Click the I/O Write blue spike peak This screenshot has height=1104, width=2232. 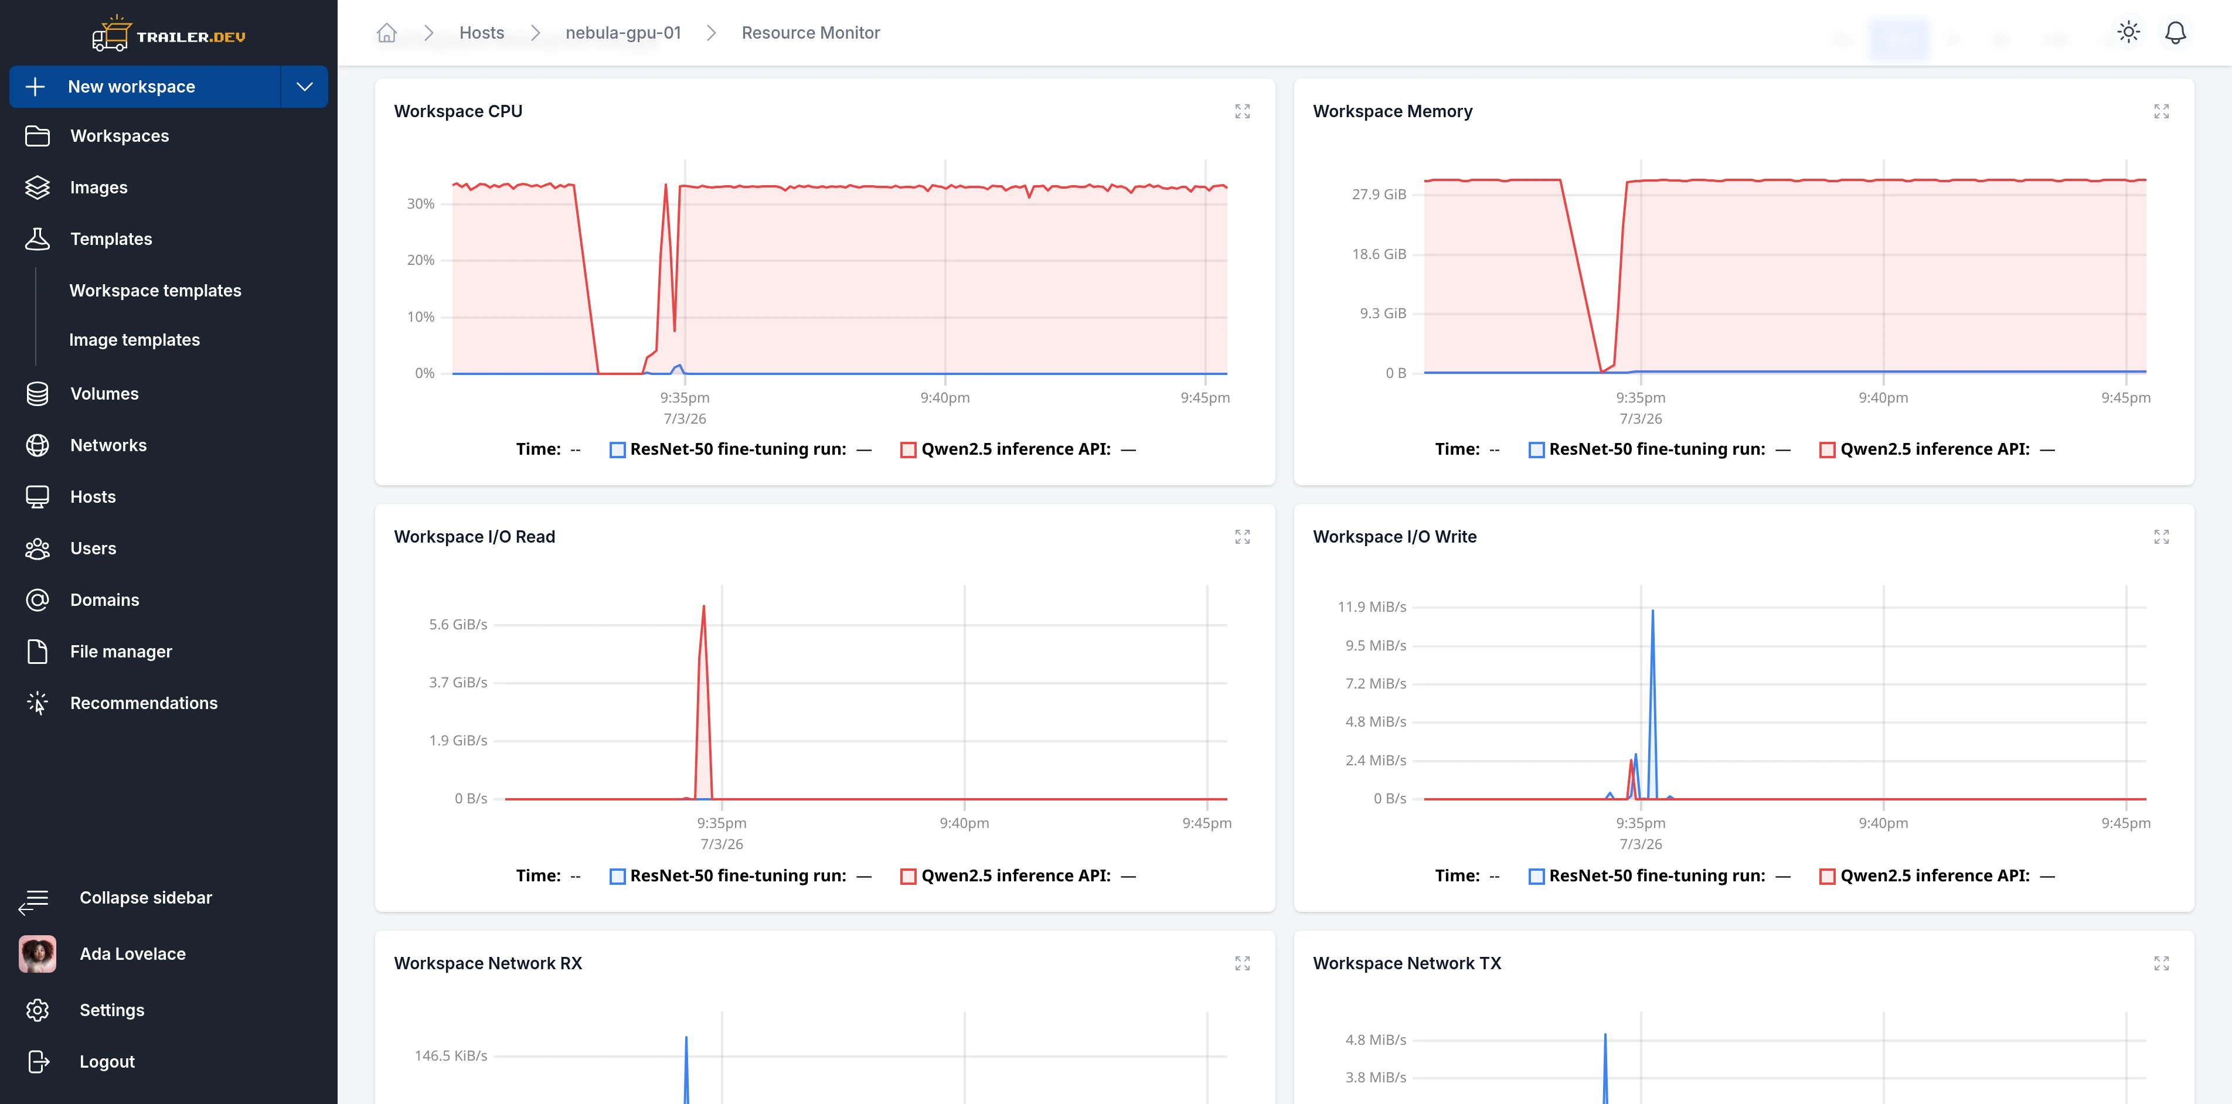click(1652, 612)
